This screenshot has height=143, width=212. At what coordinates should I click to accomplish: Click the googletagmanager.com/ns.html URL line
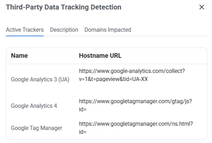click(136, 124)
